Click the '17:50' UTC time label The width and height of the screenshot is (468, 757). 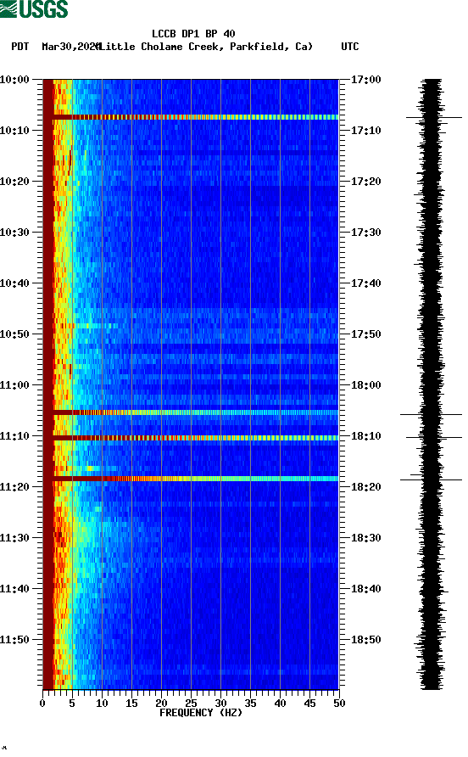pyautogui.click(x=365, y=334)
